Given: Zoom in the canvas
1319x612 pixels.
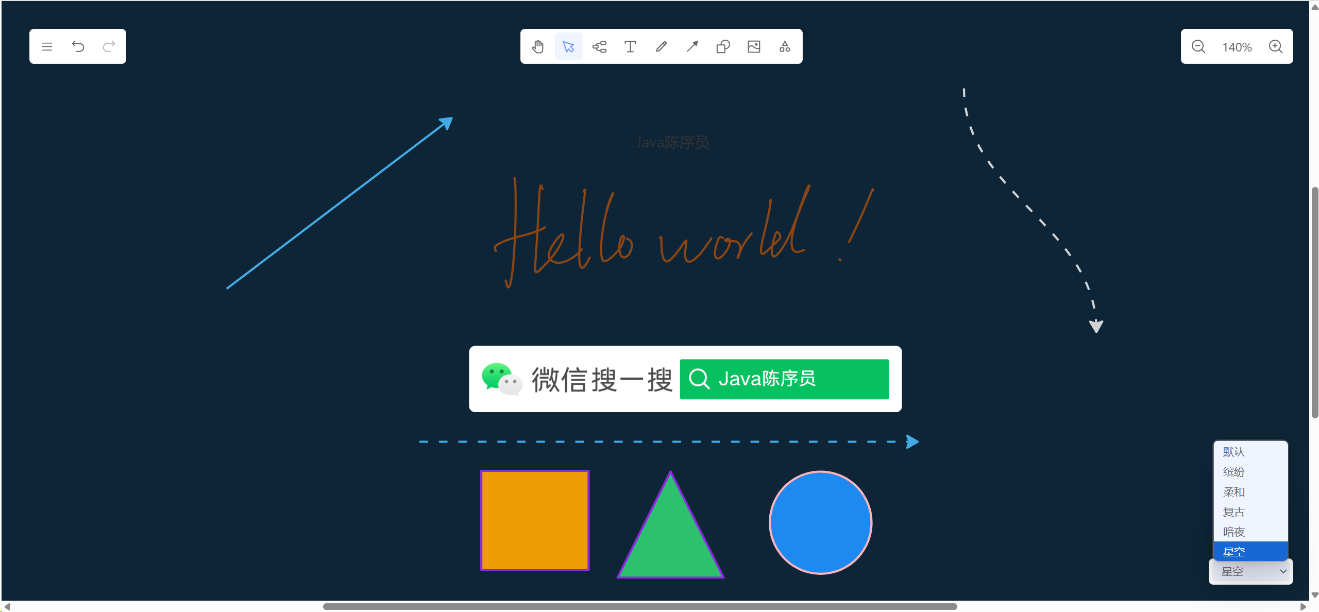Looking at the screenshot, I should (1276, 47).
